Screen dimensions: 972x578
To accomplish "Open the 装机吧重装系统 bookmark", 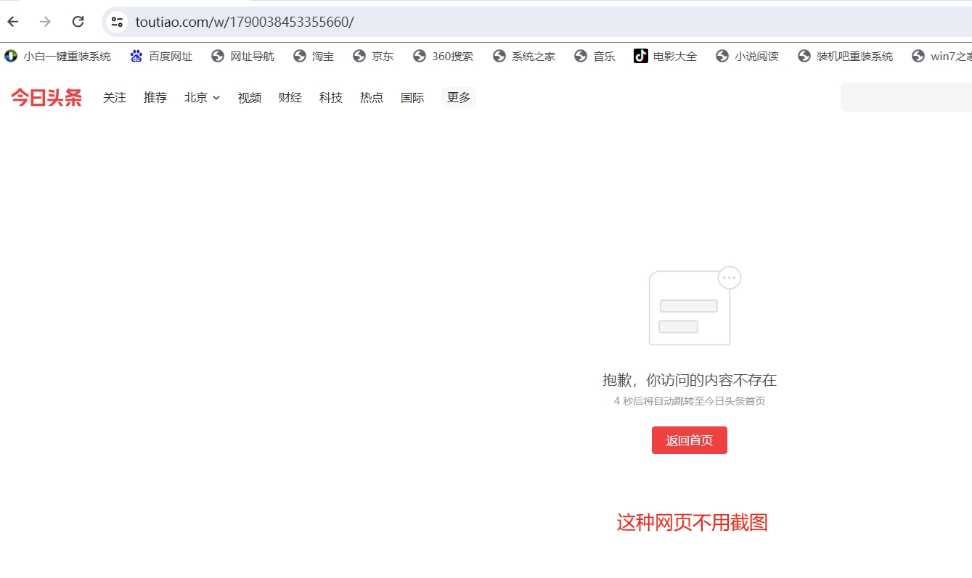I will click(846, 56).
